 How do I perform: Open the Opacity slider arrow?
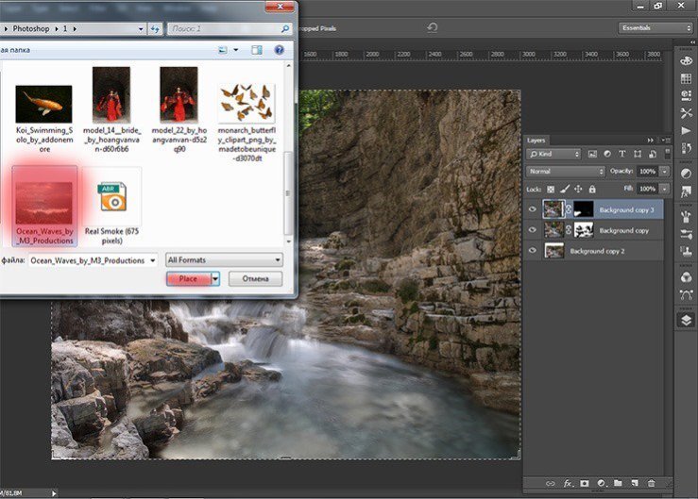[x=665, y=172]
